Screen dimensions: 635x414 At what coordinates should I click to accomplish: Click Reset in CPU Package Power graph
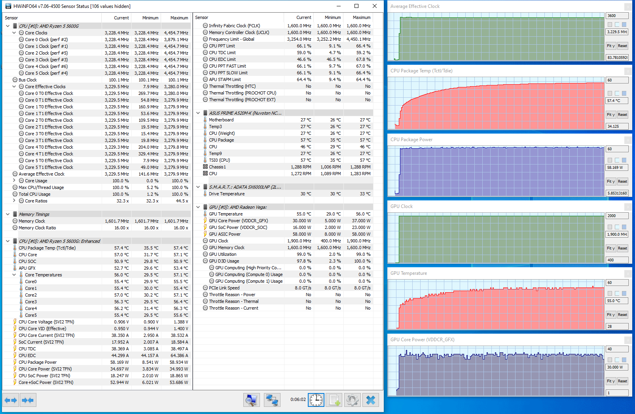[623, 181]
